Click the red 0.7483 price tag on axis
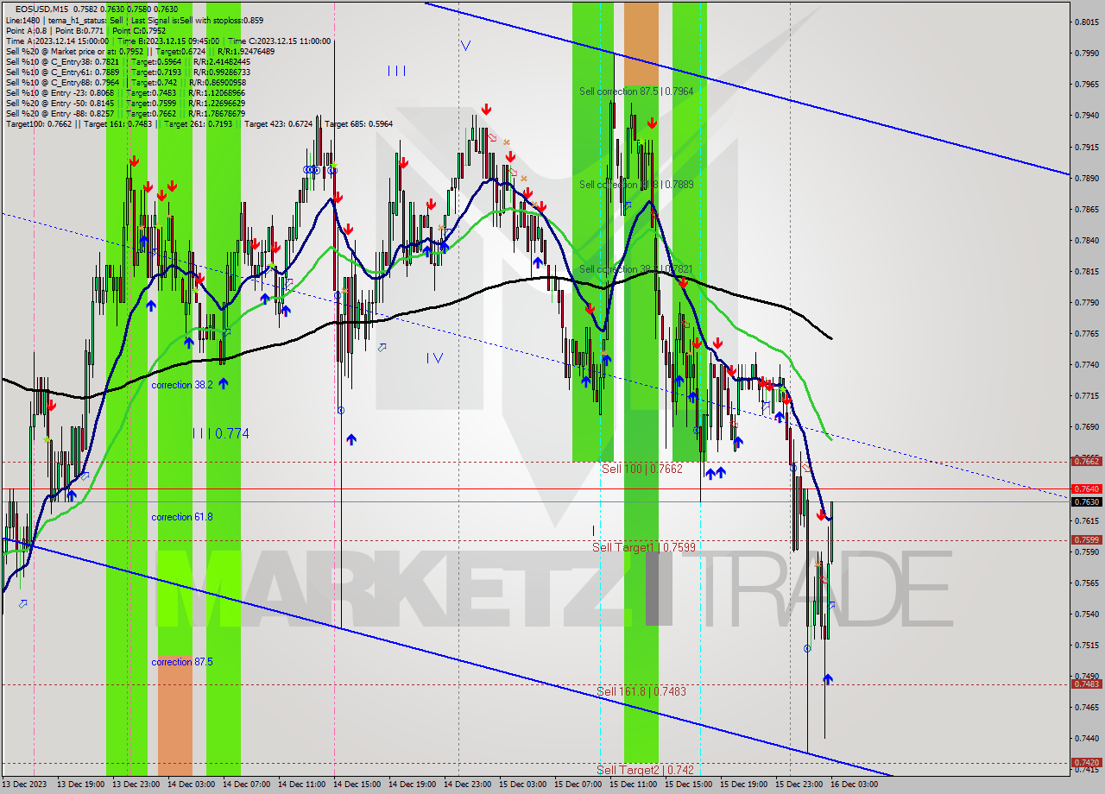Viewport: 1105px width, 794px height. (x=1085, y=684)
